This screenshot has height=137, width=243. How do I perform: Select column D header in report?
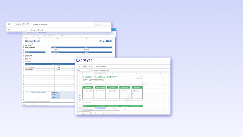pos(100,73)
